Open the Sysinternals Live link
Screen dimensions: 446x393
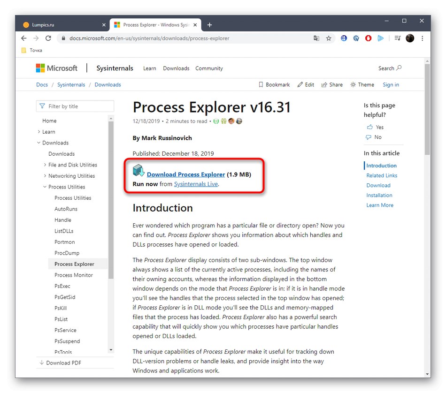click(196, 184)
